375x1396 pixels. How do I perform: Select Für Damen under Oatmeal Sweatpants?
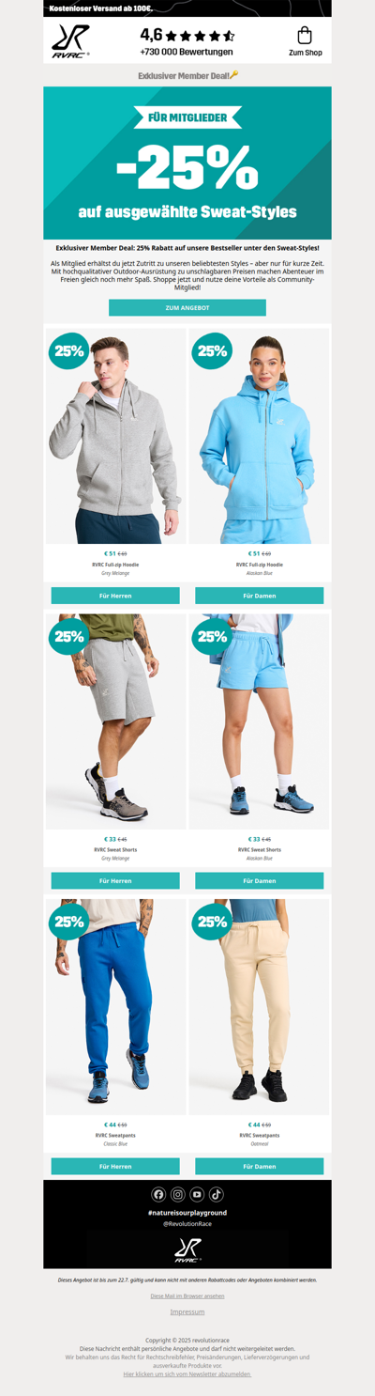[x=260, y=1166]
